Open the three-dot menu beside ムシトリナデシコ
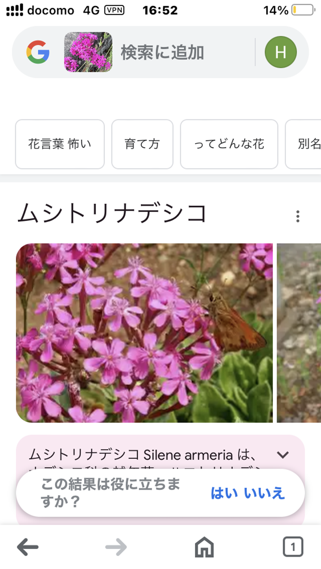The image size is (321, 569). [298, 216]
